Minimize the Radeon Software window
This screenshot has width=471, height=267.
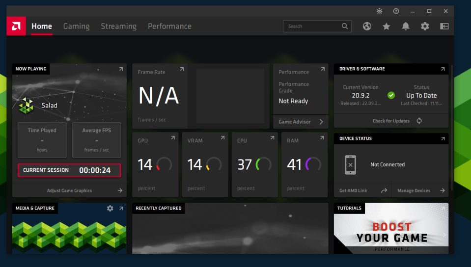pyautogui.click(x=413, y=11)
